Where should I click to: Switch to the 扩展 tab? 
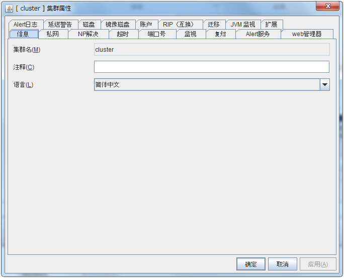click(x=271, y=25)
